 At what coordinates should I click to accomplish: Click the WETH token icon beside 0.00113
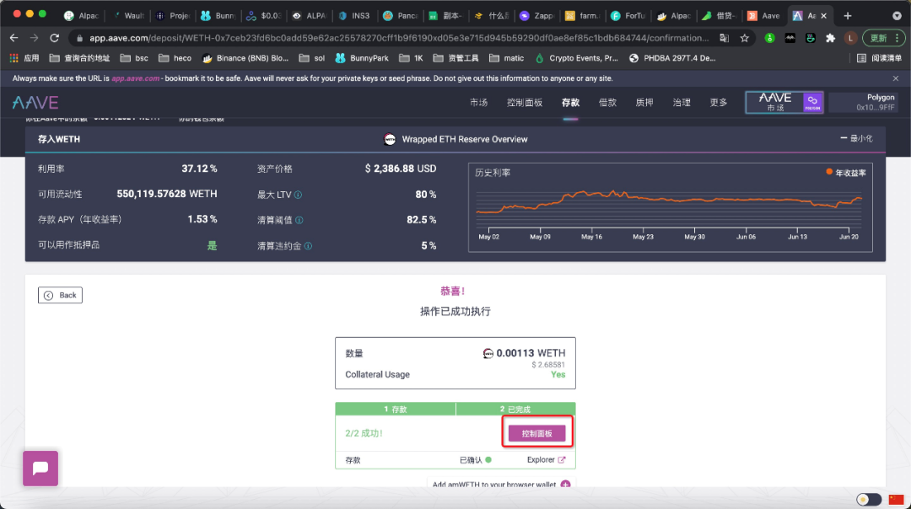(488, 353)
